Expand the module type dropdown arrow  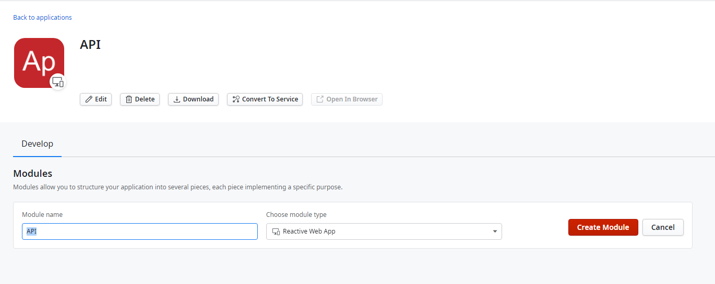pos(495,231)
